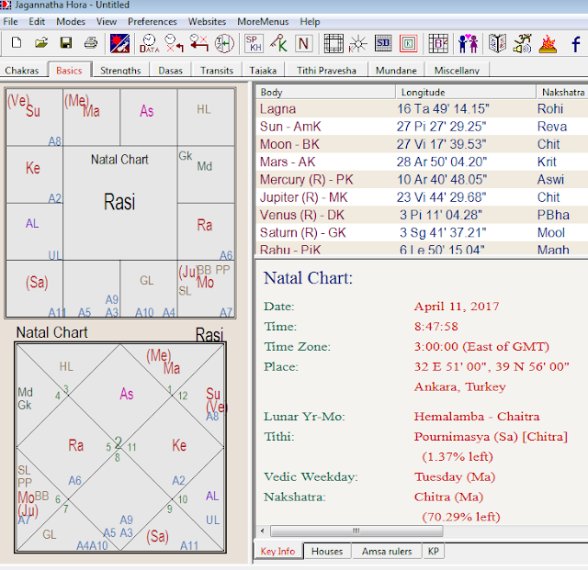Click the left scroll arrow in Key Info
588x570 pixels.
click(x=262, y=531)
